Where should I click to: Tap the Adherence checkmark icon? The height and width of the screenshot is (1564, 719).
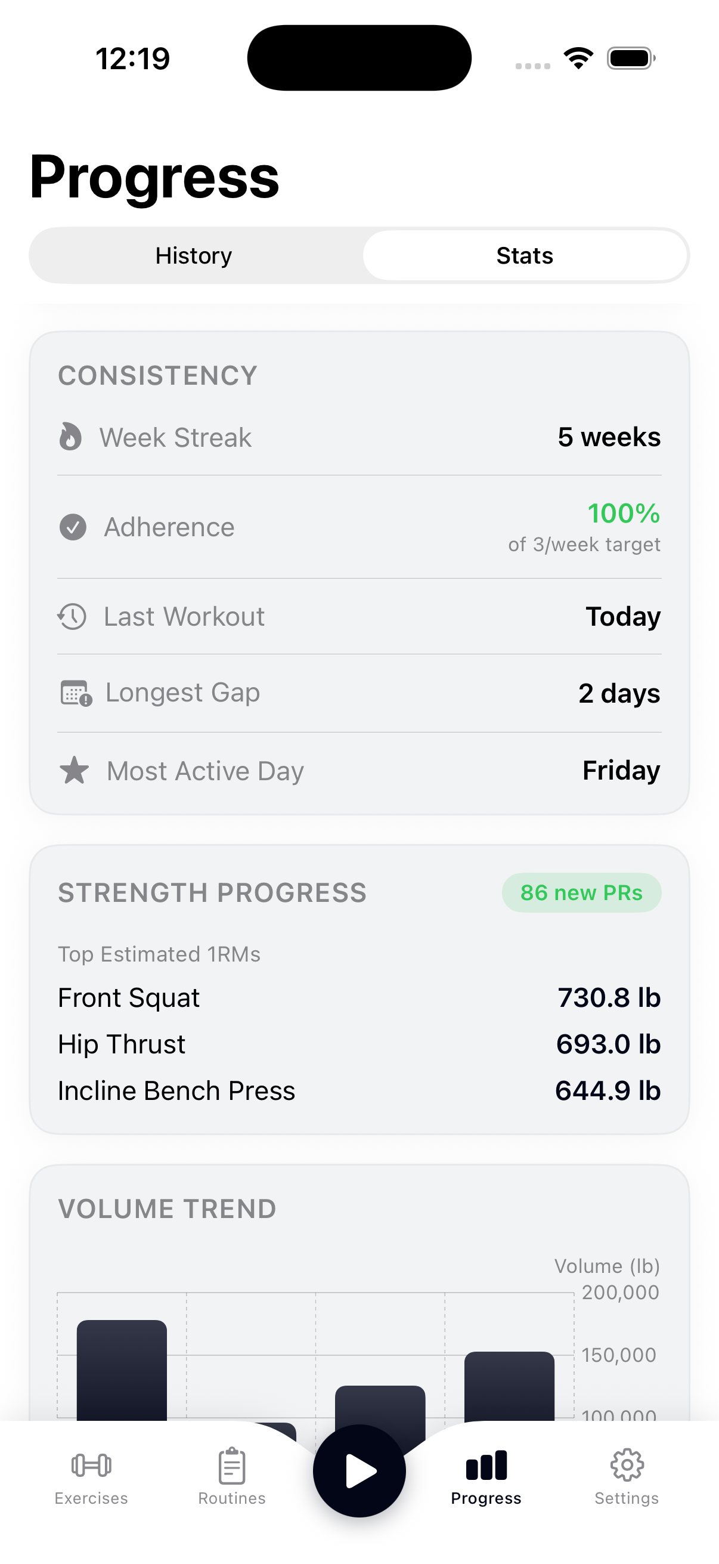[73, 526]
